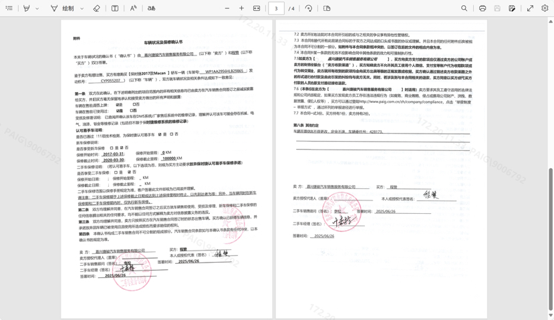Image resolution: width=554 pixels, height=320 pixels.
Task: Zoom in with the plus button
Action: 242,9
